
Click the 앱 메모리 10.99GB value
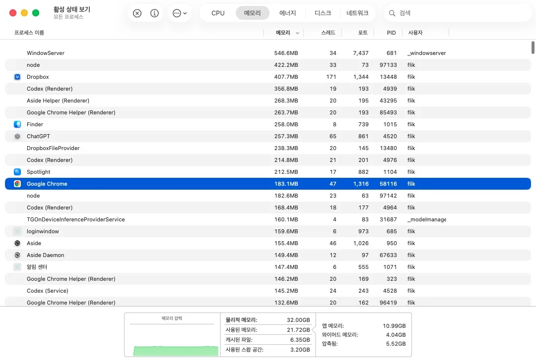[x=394, y=326]
